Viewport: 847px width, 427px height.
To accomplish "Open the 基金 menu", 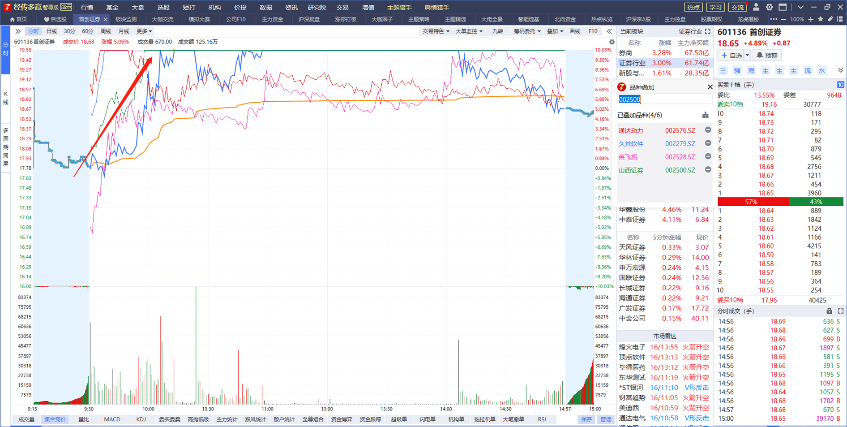I will (112, 7).
